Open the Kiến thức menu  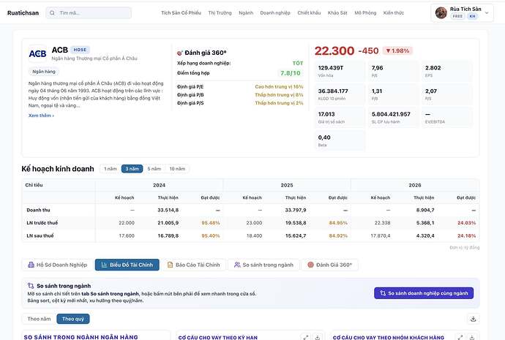(x=393, y=13)
